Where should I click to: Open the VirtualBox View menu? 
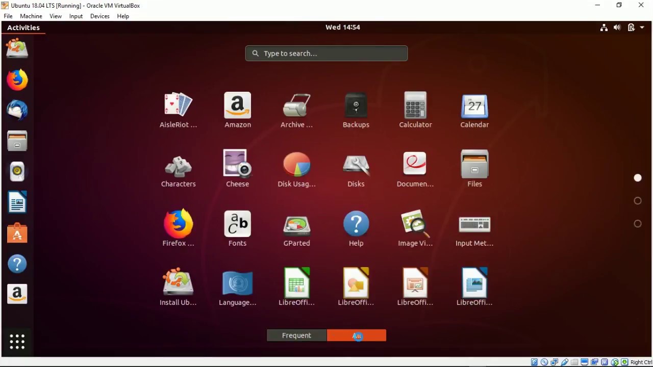tap(56, 16)
